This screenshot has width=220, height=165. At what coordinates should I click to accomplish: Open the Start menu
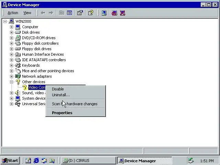(10, 161)
